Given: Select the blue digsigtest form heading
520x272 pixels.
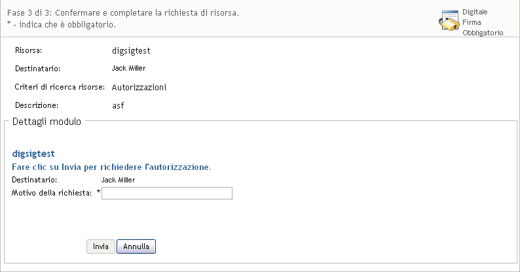Looking at the screenshot, I should click(33, 154).
